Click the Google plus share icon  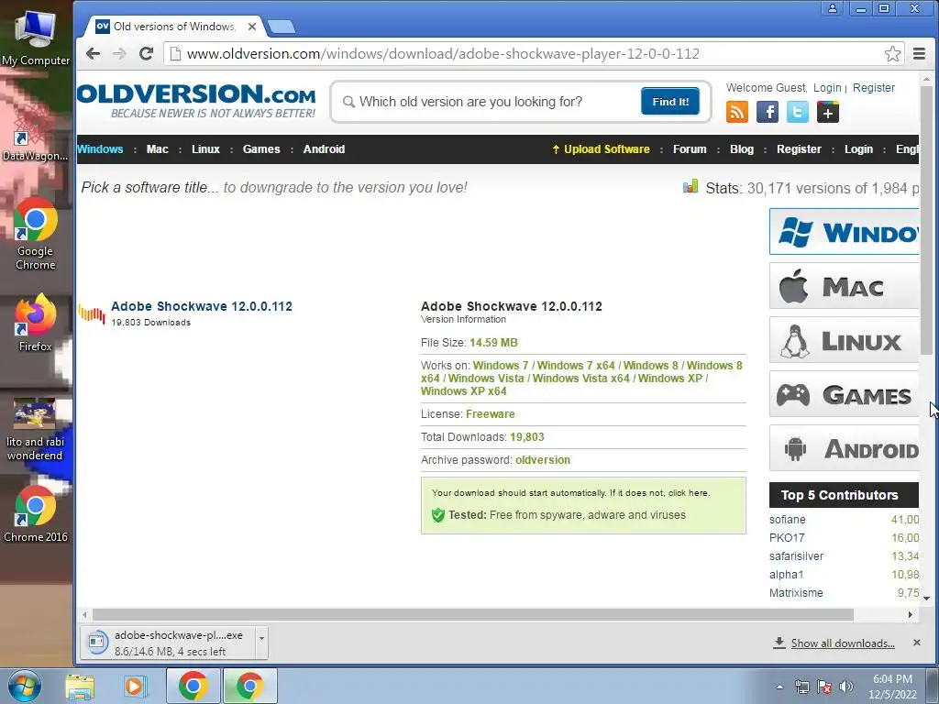coord(828,112)
